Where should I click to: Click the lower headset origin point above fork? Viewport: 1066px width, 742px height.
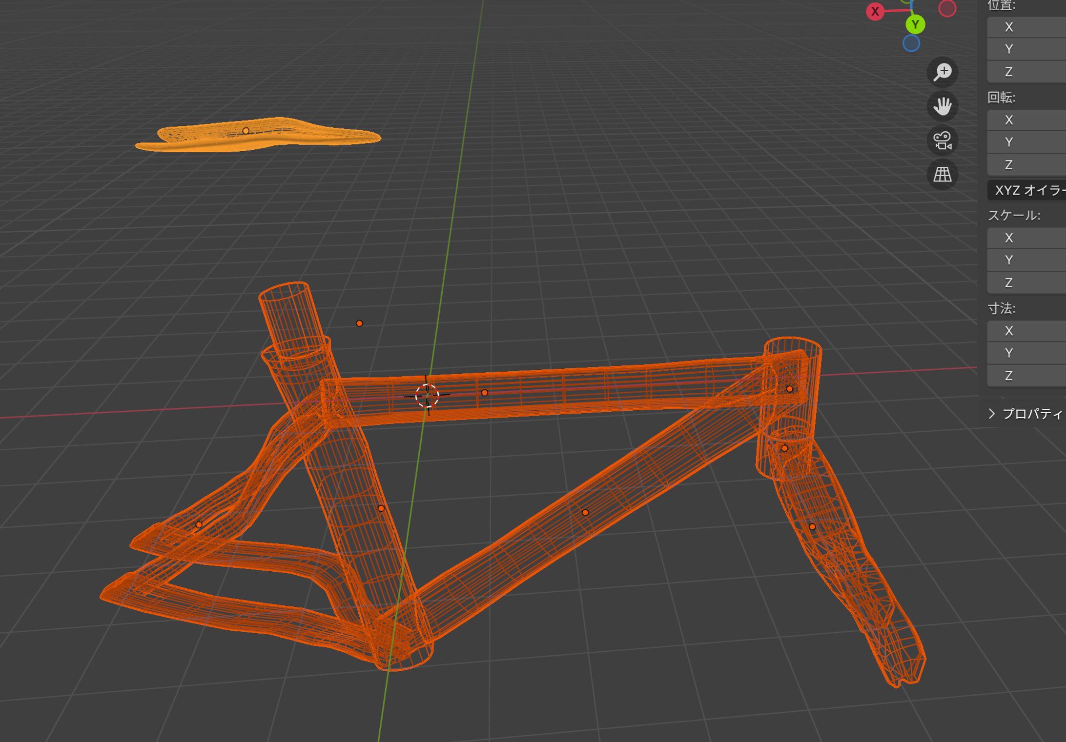[x=784, y=448]
